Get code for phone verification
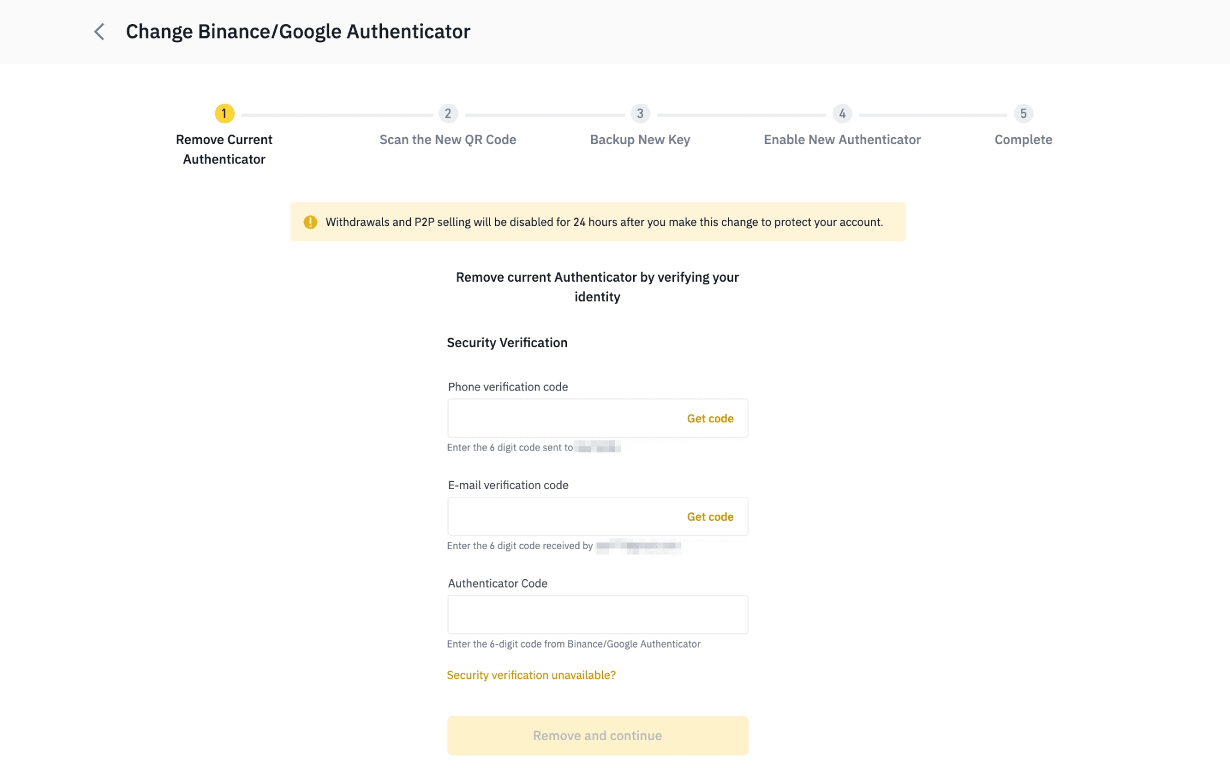 click(710, 419)
